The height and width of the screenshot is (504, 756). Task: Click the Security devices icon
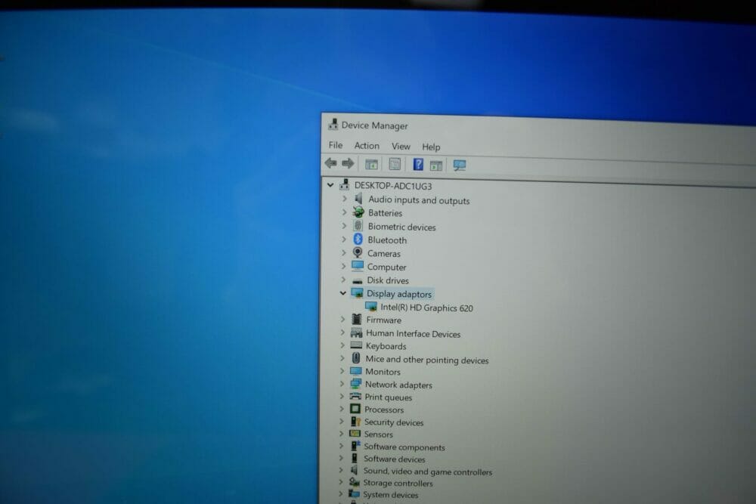[x=355, y=421]
